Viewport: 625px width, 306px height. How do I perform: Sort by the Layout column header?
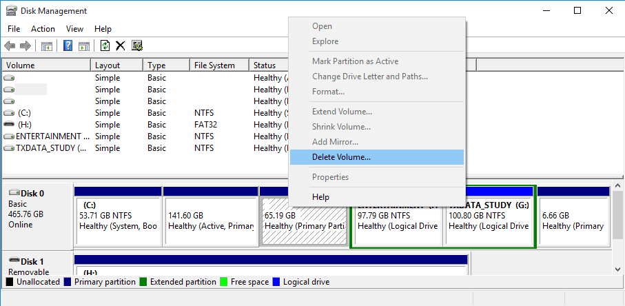tap(117, 65)
